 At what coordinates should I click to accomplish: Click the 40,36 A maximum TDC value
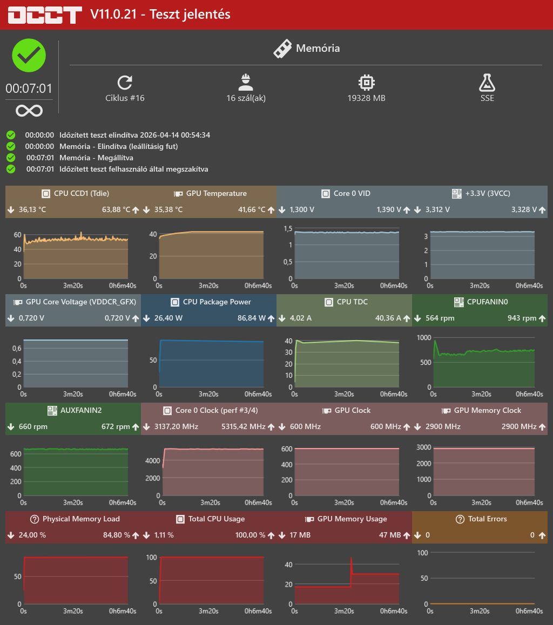coord(388,318)
